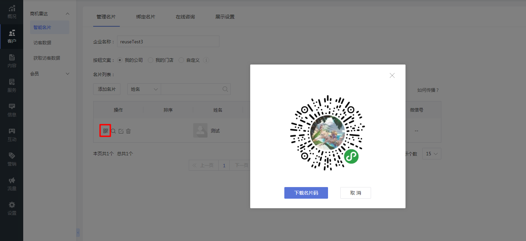
Task: Click the 取消 button in the dialog
Action: coord(356,193)
